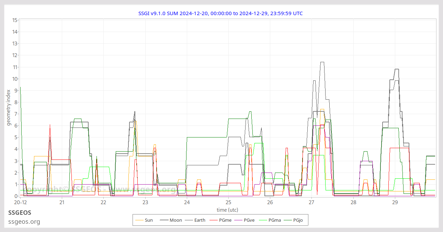Select the 29 tick on time axis
This screenshot has height=232, width=443.
pos(395,202)
